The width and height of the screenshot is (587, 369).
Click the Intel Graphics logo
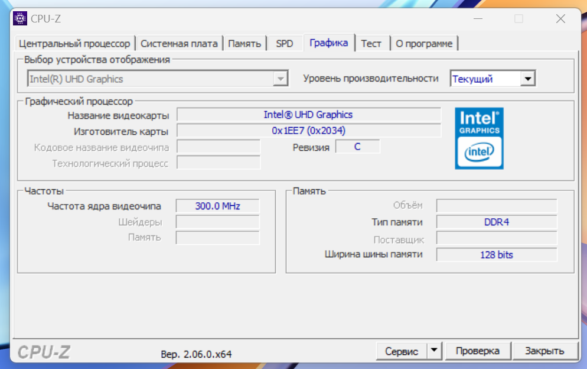[x=479, y=138]
